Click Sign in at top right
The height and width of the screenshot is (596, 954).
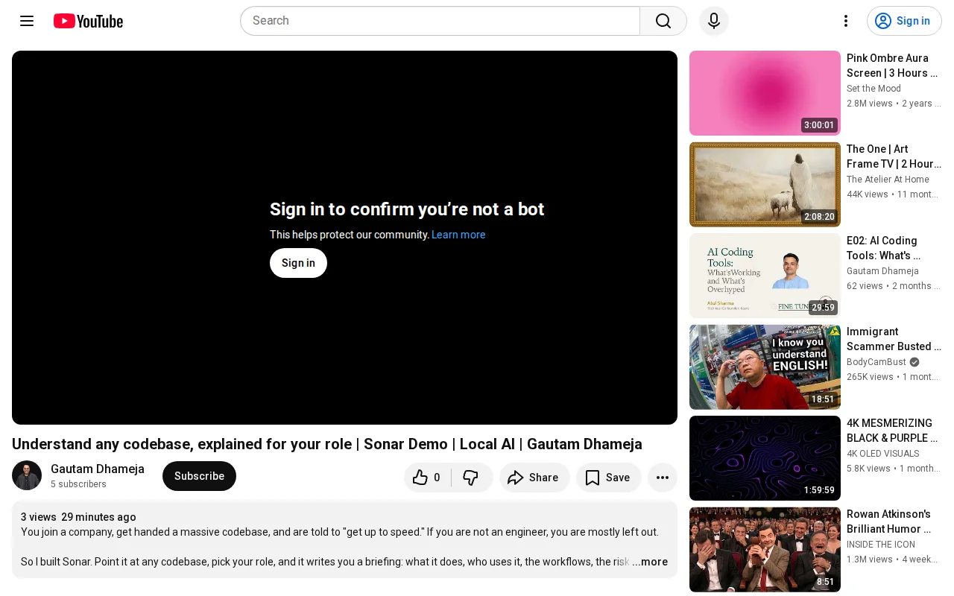pos(904,21)
